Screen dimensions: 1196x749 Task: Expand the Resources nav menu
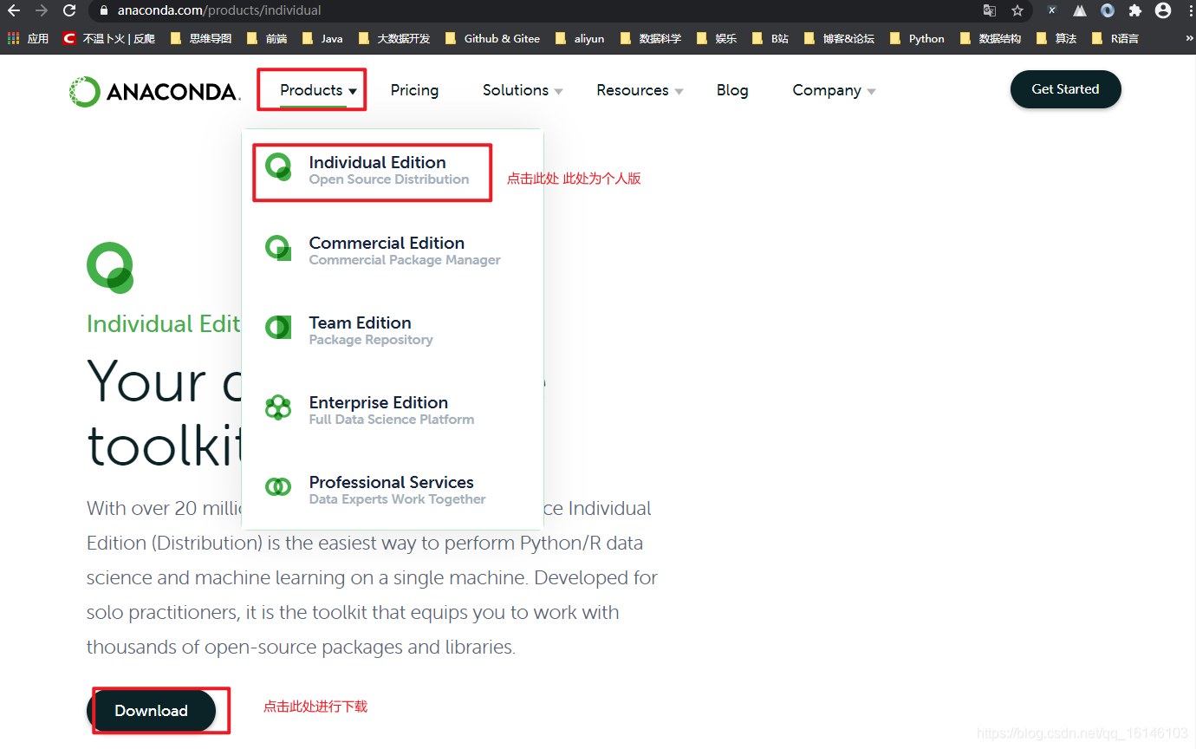click(640, 90)
